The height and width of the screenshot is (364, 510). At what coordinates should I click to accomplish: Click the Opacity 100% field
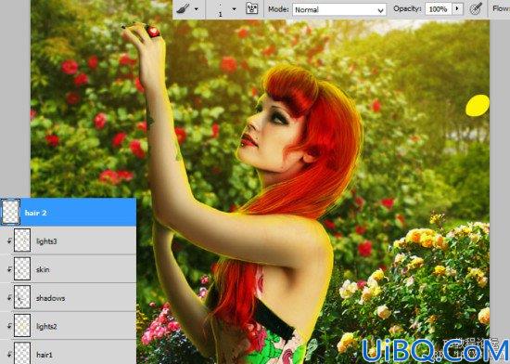[438, 9]
